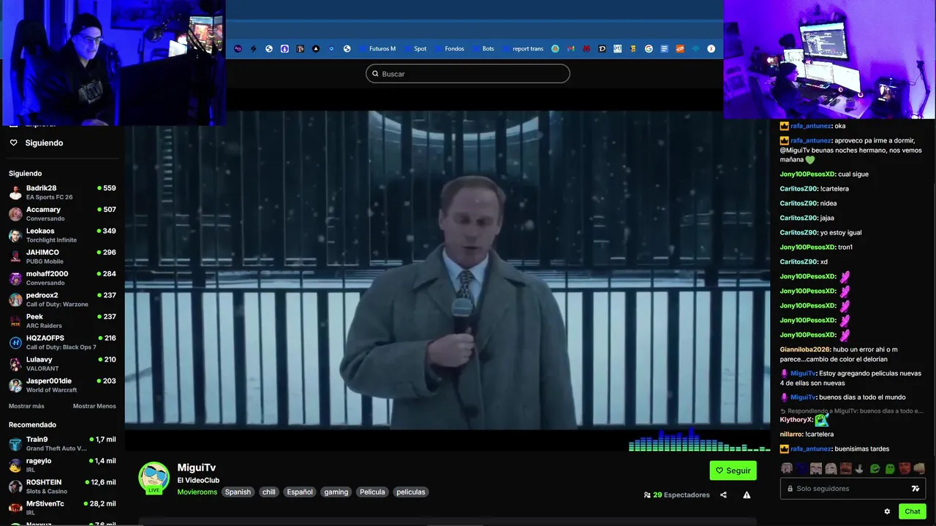Open the Jasper001die channel in the sidebar
Image resolution: width=936 pixels, height=526 pixels.
(62, 385)
